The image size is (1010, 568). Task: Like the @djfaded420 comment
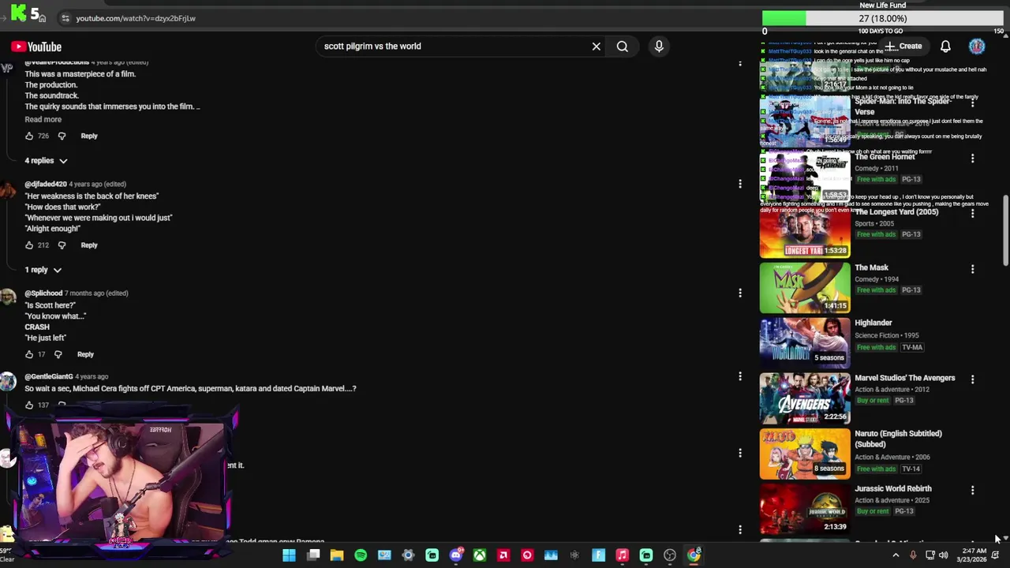[29, 245]
